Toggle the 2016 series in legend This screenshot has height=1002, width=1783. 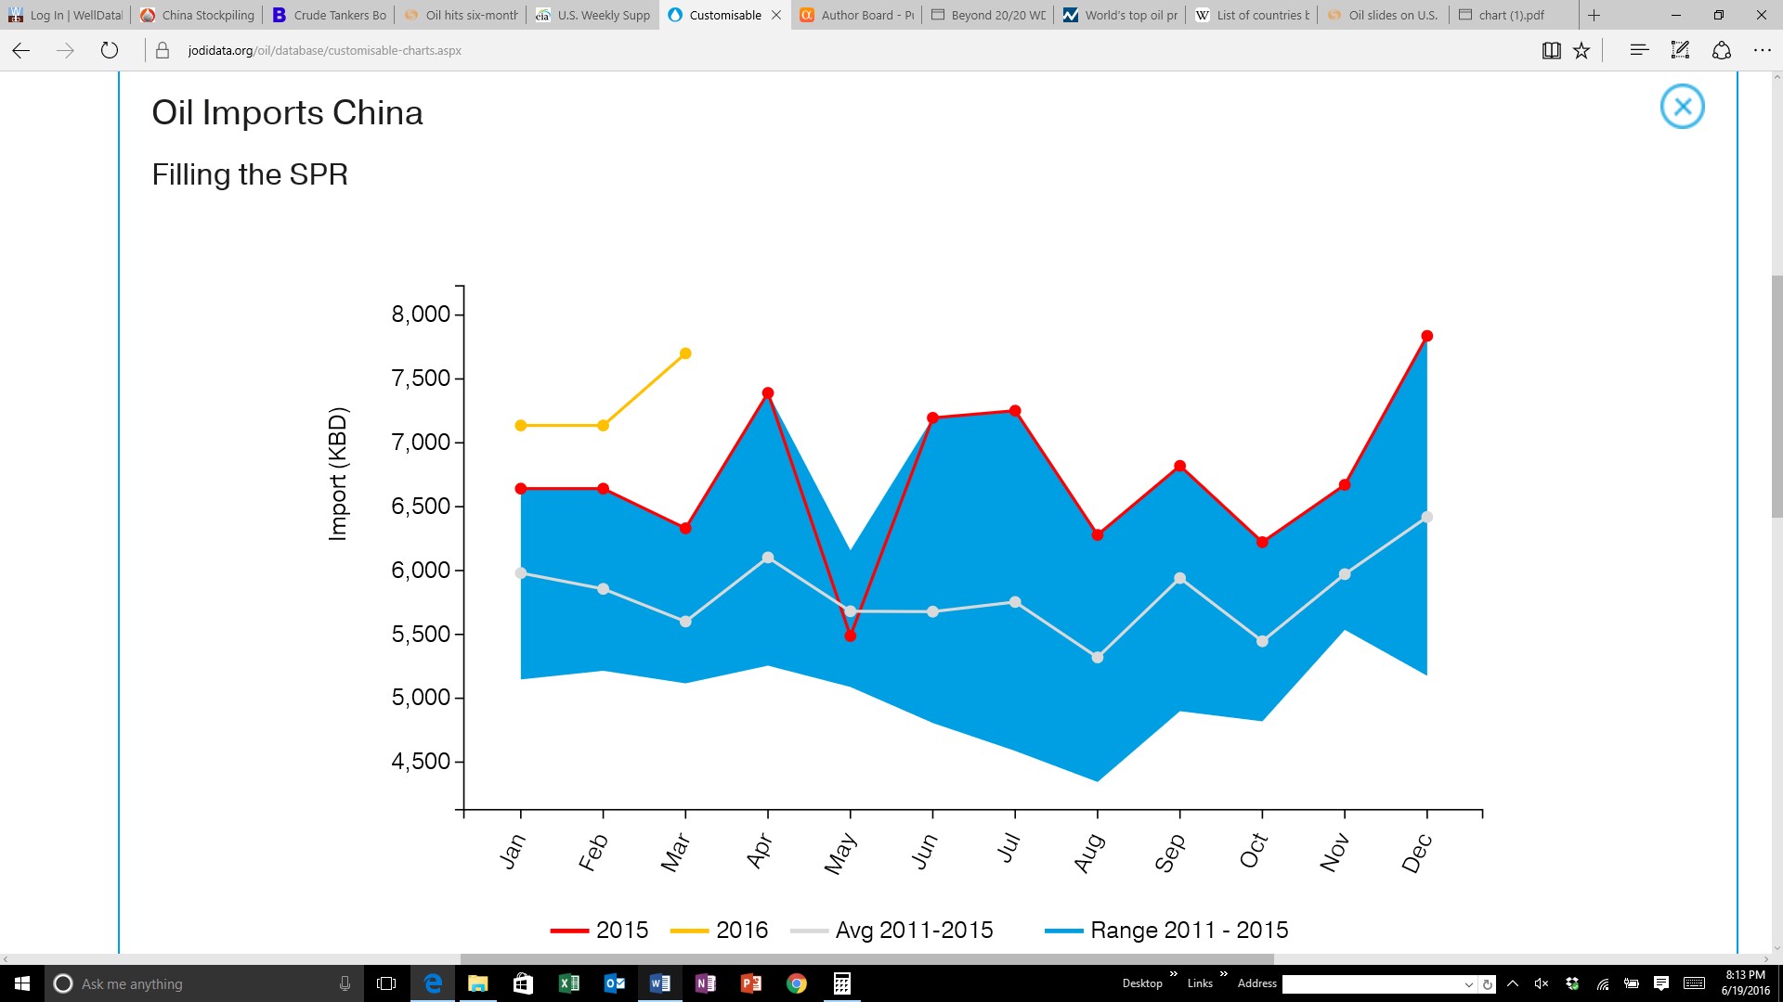(719, 930)
